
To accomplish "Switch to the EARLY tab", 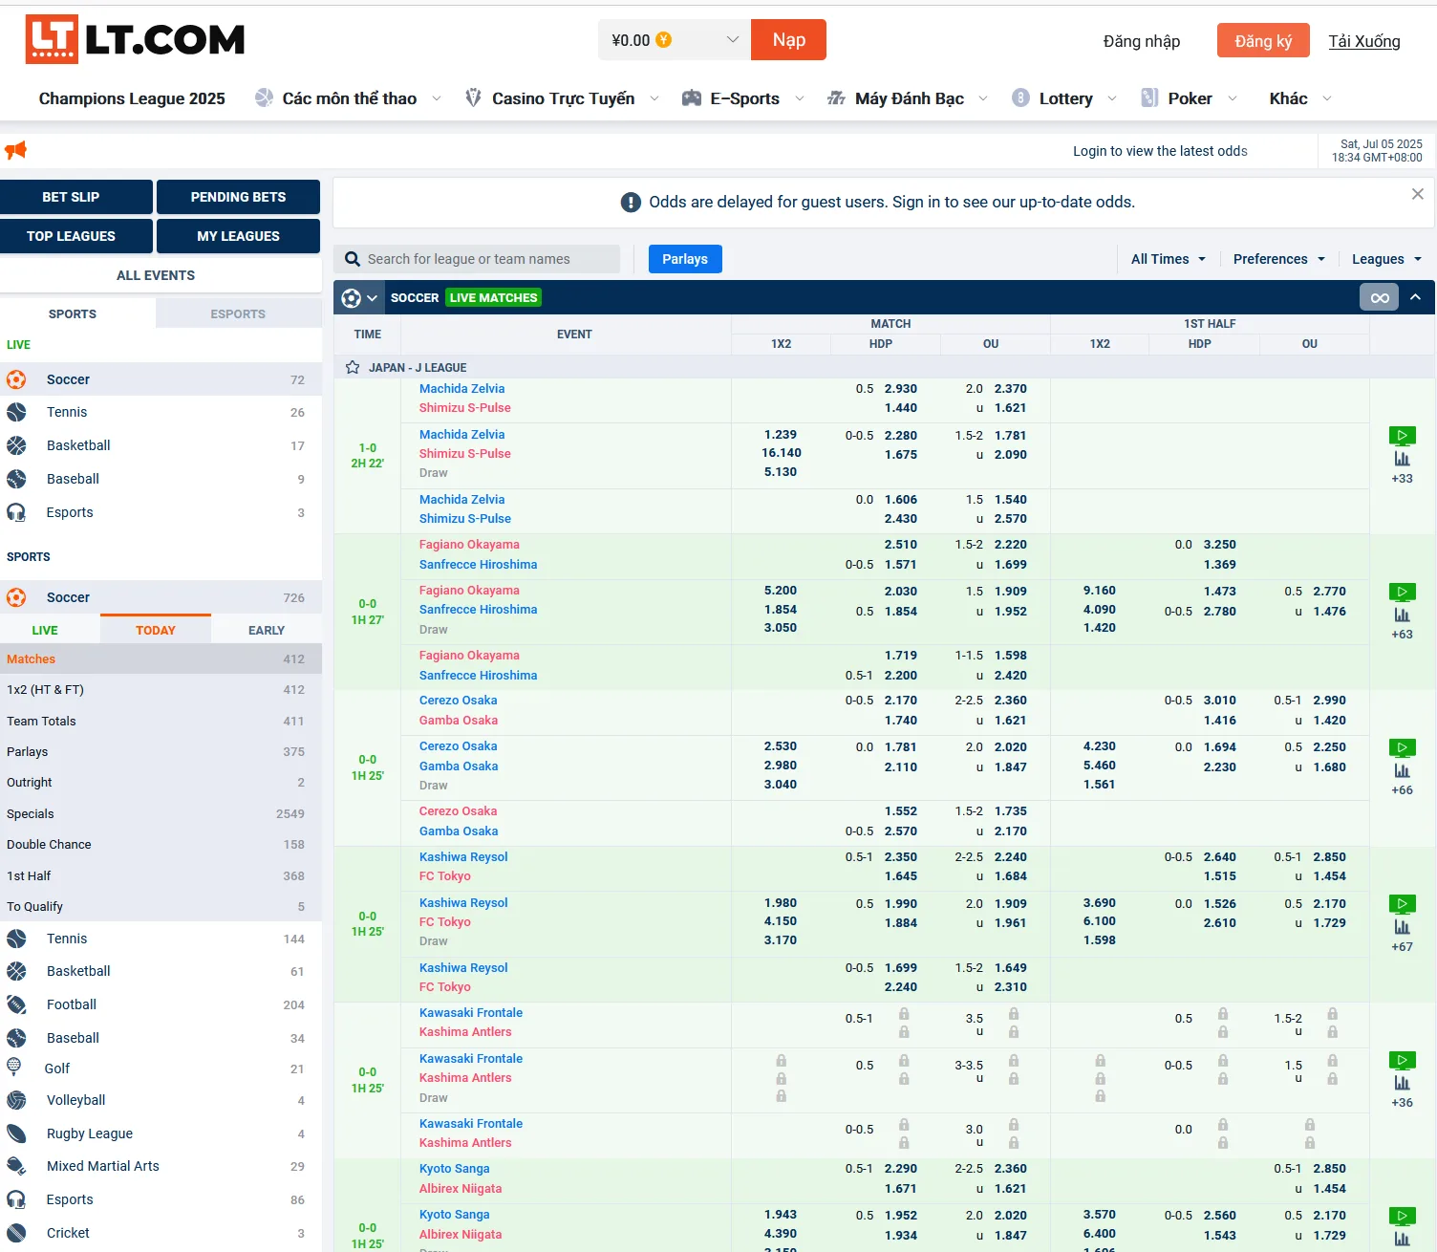I will pos(267,630).
